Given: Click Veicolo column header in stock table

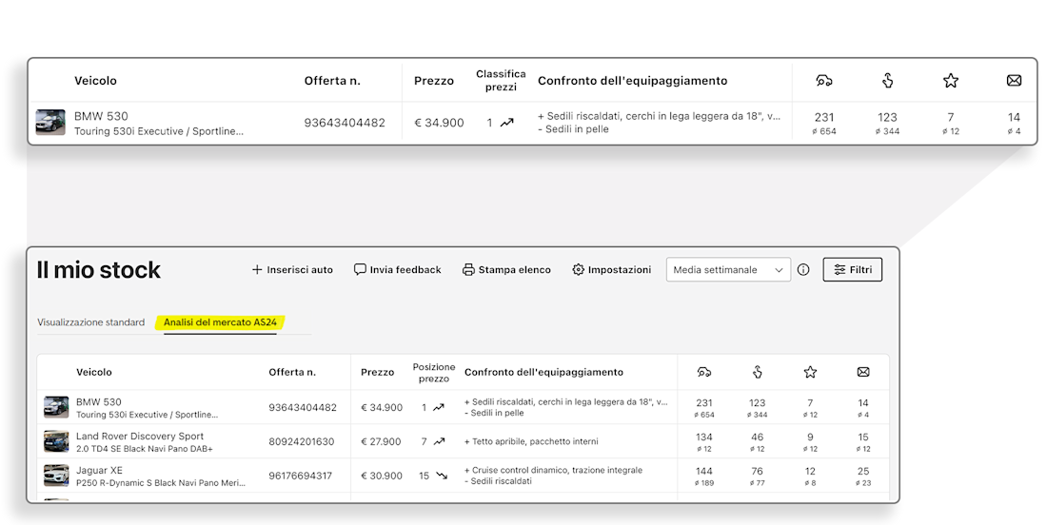Looking at the screenshot, I should pyautogui.click(x=94, y=372).
